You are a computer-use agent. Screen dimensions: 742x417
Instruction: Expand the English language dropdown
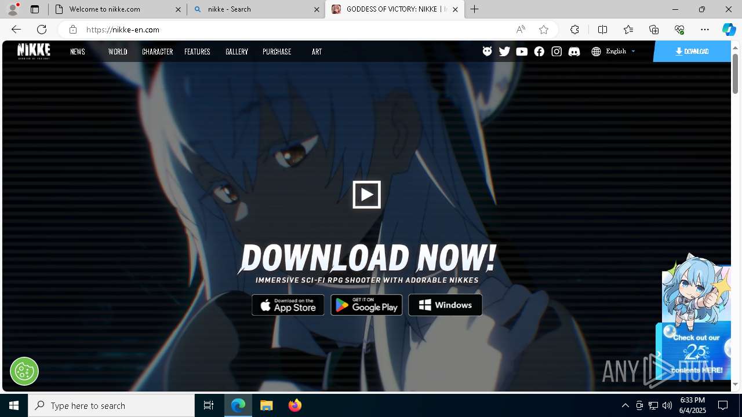621,52
